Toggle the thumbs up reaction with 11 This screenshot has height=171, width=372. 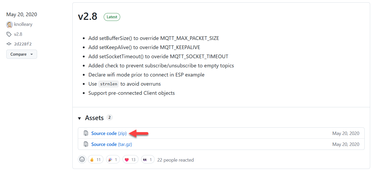(x=96, y=160)
